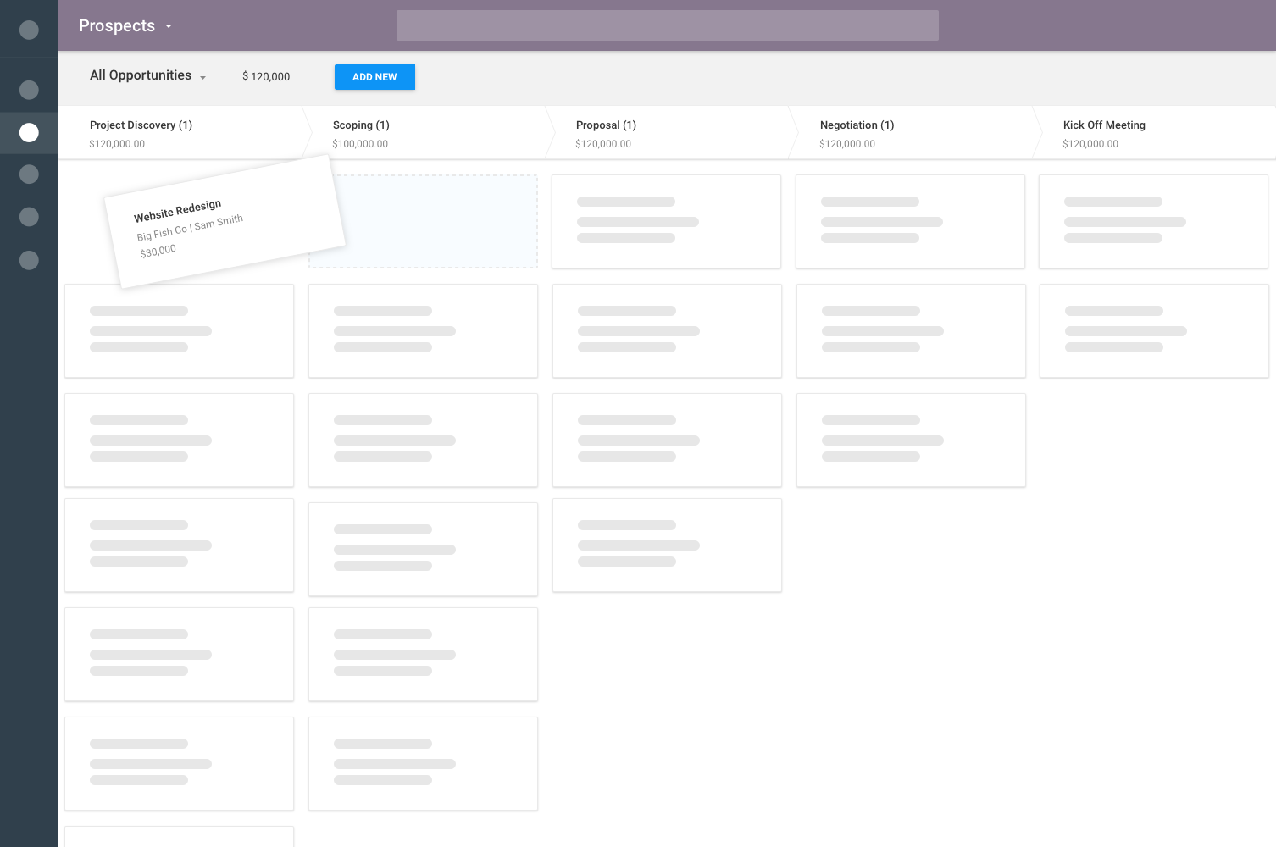Expand the All Opportunities filter caret
The image size is (1276, 847).
(x=202, y=77)
